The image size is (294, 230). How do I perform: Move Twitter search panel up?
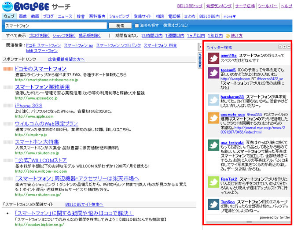(280, 47)
